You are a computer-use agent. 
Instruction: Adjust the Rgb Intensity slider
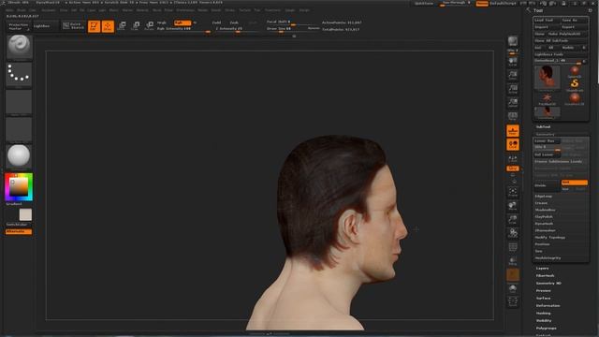click(x=183, y=29)
